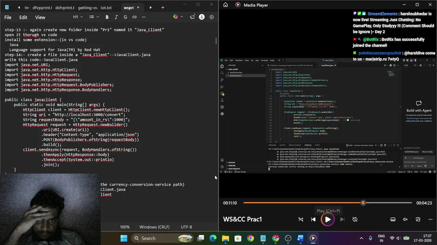
Task: Click the Notepad app icon in the title bar
Action: 7,7
